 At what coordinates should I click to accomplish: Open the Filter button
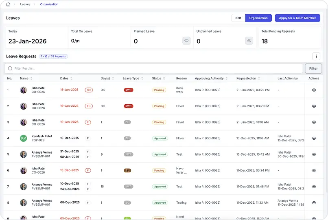(x=313, y=68)
